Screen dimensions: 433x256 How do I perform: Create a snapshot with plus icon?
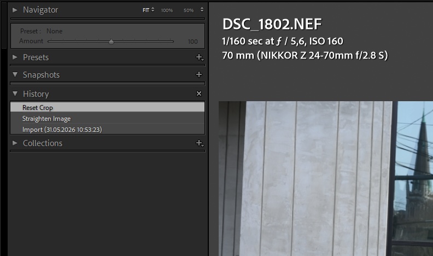[x=199, y=74]
